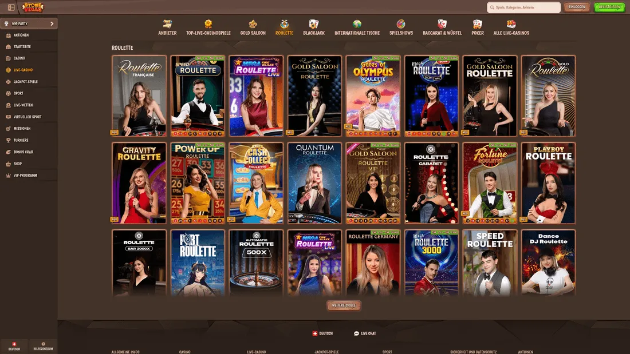Open Deutsch language selector in sidebar
The width and height of the screenshot is (630, 354).
point(14,347)
